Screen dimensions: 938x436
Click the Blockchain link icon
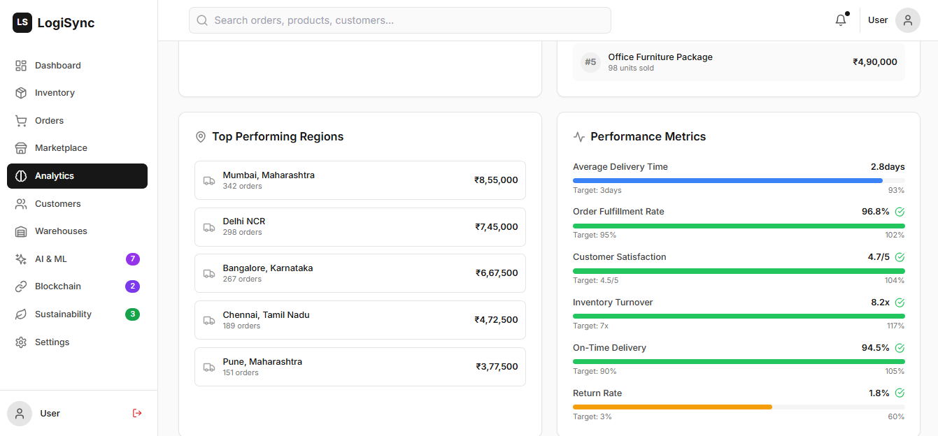[x=21, y=286]
